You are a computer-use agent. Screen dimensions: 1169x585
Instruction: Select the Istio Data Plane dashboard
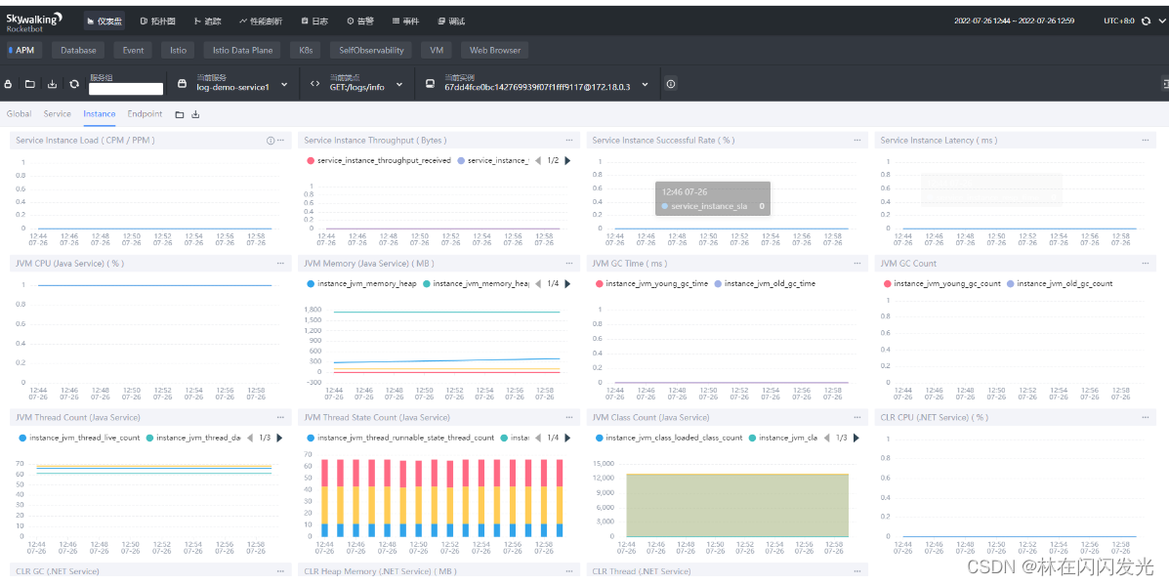tap(242, 50)
